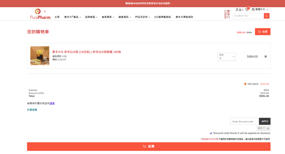This screenshot has height=154, width=285.
Task: Open the 計算運費 link
Action: point(32,110)
